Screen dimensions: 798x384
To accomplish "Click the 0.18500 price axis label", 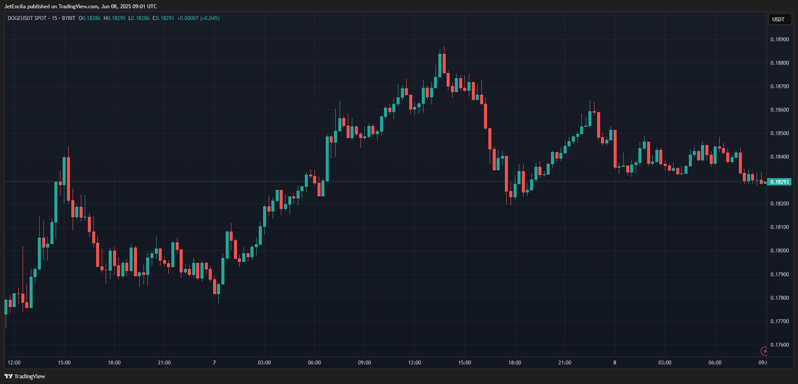I will [780, 133].
